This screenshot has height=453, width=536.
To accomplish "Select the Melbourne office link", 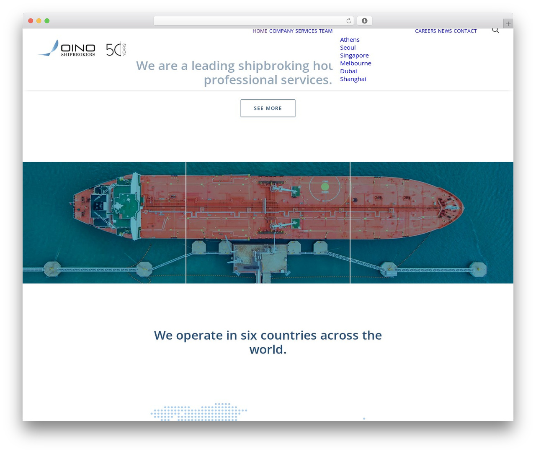I will click(356, 63).
